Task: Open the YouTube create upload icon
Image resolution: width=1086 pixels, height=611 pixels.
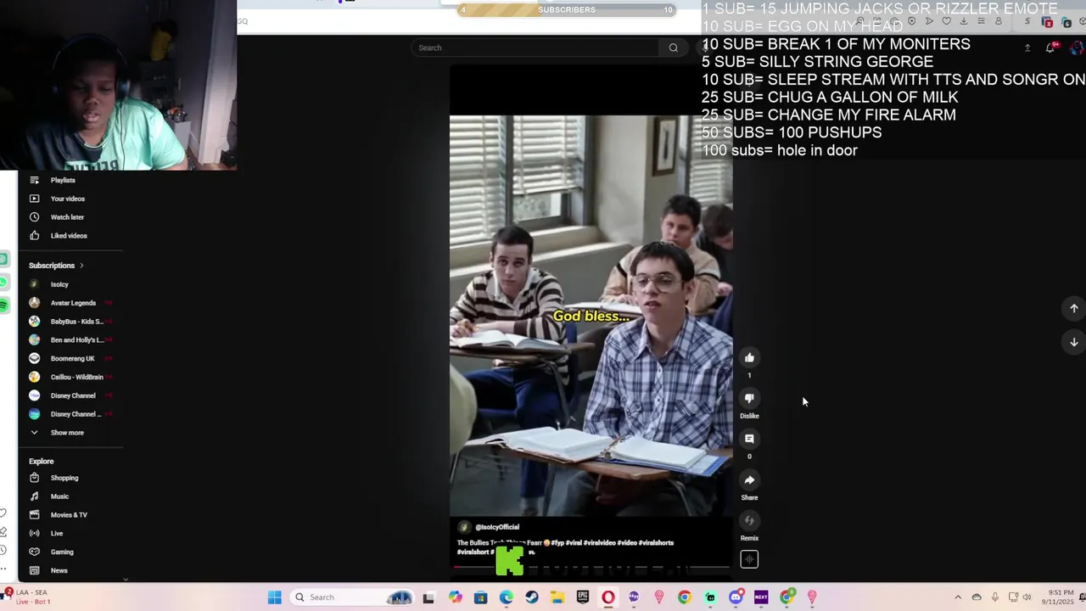Action: [x=1027, y=48]
